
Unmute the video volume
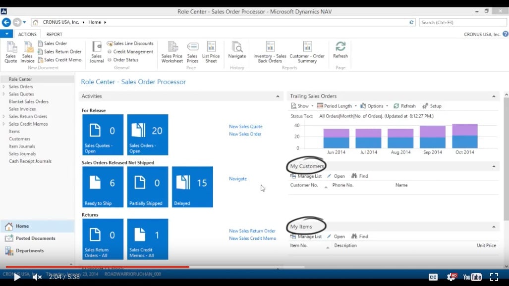[x=37, y=277]
